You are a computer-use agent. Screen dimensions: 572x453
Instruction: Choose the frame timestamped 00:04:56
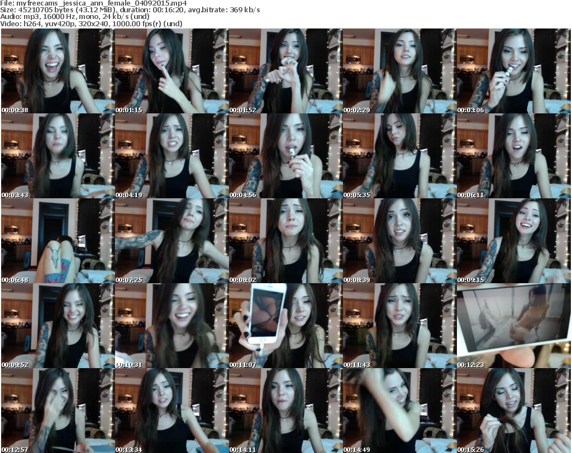pyautogui.click(x=285, y=156)
